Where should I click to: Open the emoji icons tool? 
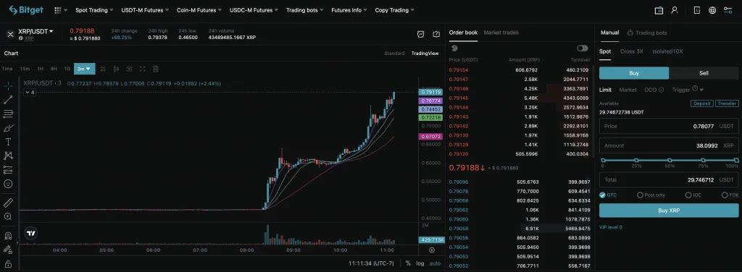(x=8, y=184)
